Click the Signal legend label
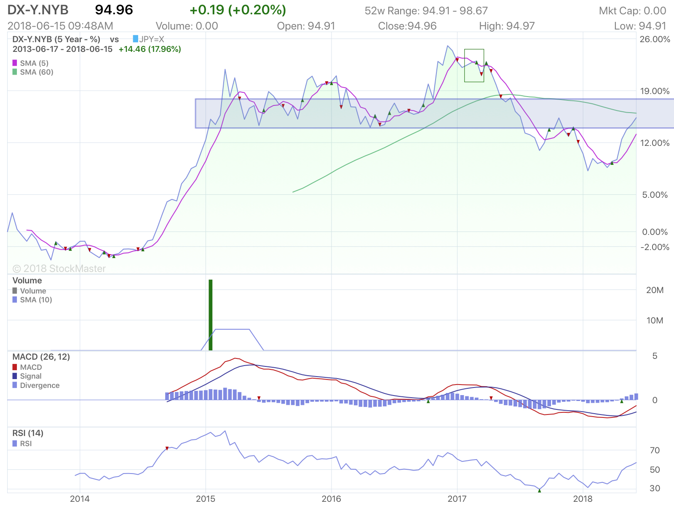 (31, 376)
